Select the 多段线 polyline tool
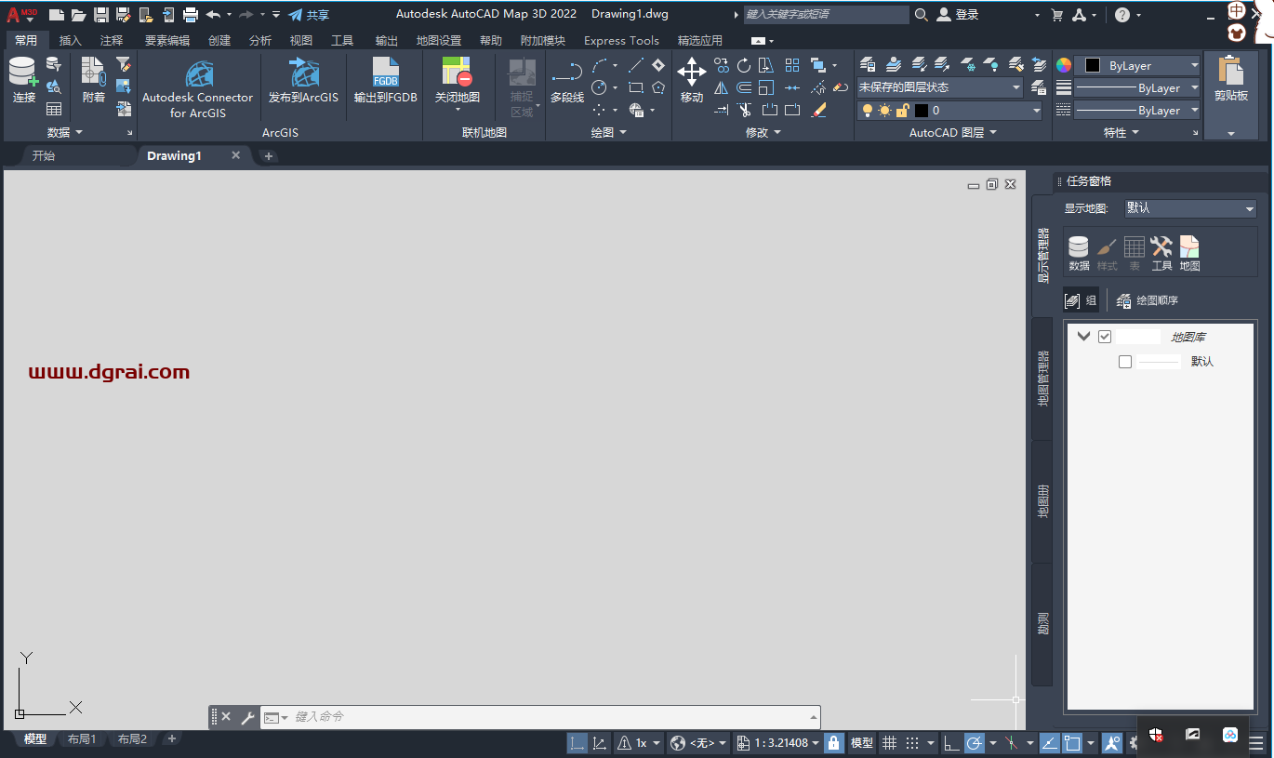Viewport: 1274px width, 758px height. coord(567,80)
